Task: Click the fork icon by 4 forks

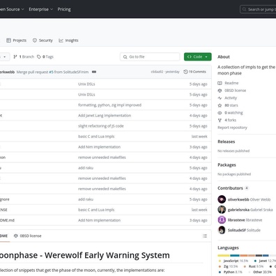Action: coord(220,120)
